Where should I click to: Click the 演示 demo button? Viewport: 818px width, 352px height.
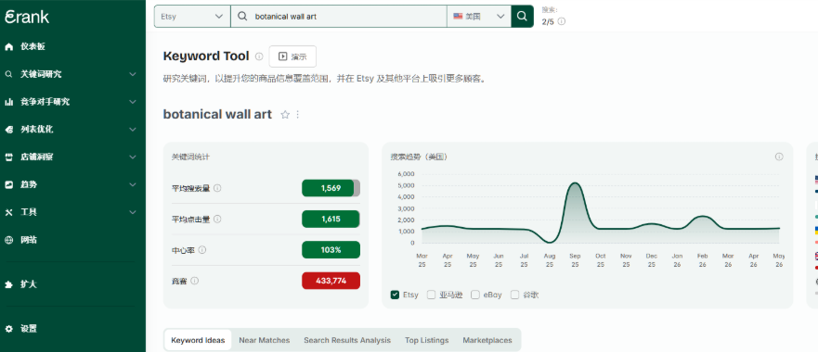pyautogui.click(x=292, y=57)
